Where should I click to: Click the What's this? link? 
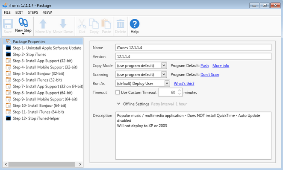pos(184,83)
